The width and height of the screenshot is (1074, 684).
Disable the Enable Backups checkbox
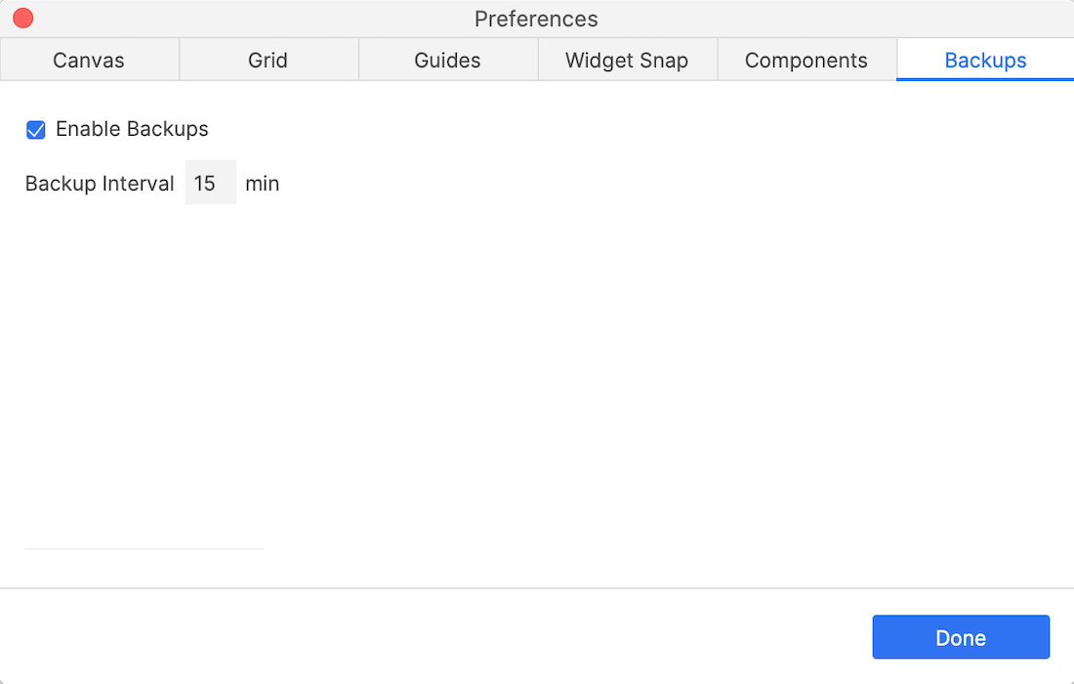click(36, 129)
